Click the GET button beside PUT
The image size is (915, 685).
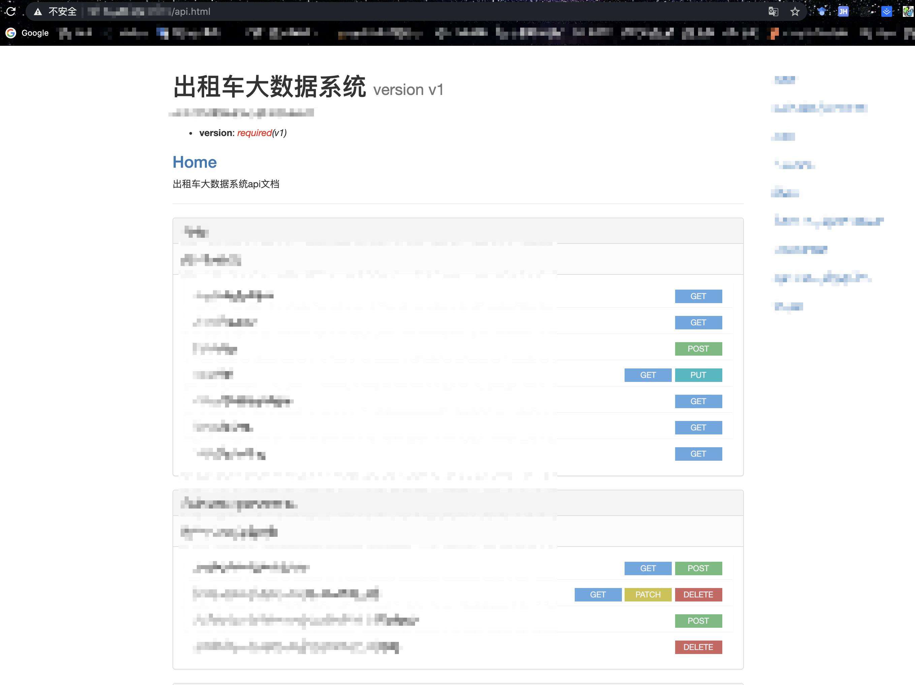click(648, 375)
